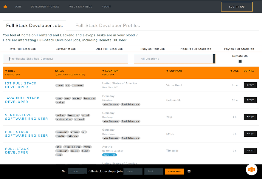This screenshot has width=262, height=179.
Task: Click the SUBMIT JOB button
Action: pyautogui.click(x=237, y=7)
